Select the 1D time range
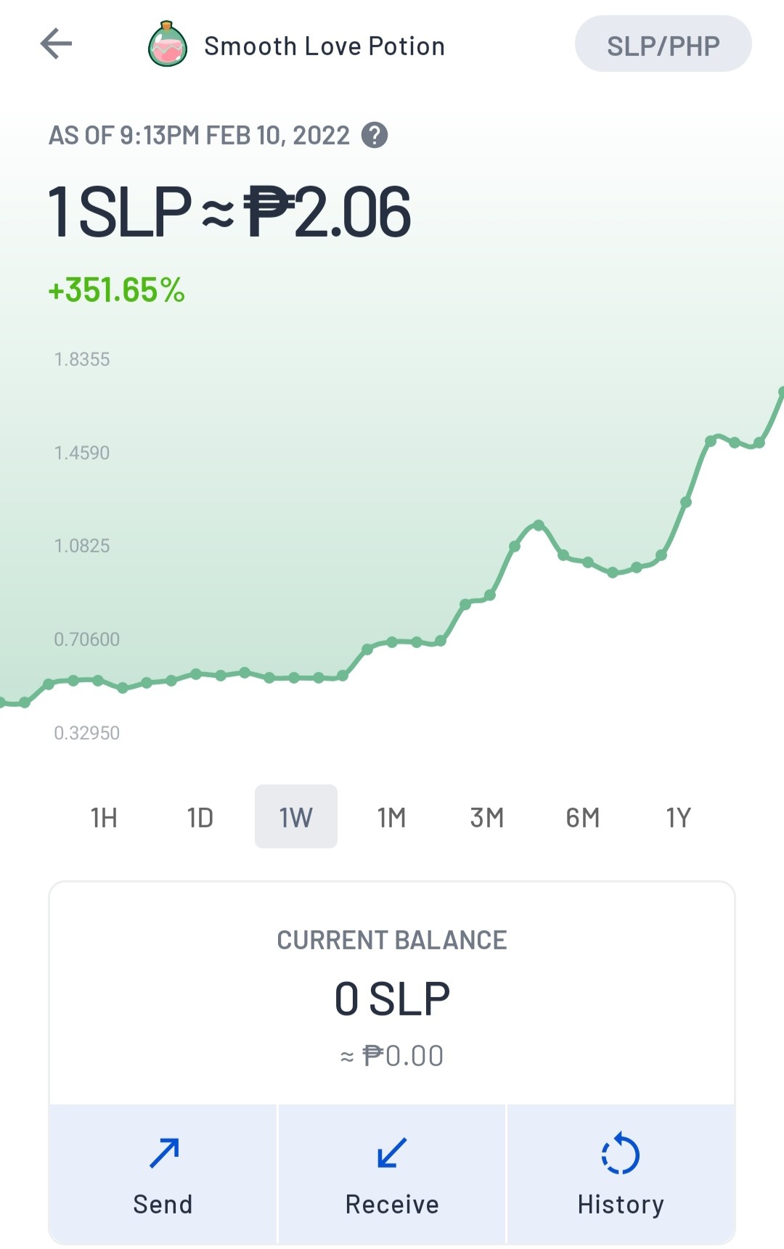Viewport: 784px width, 1249px height. tap(200, 817)
